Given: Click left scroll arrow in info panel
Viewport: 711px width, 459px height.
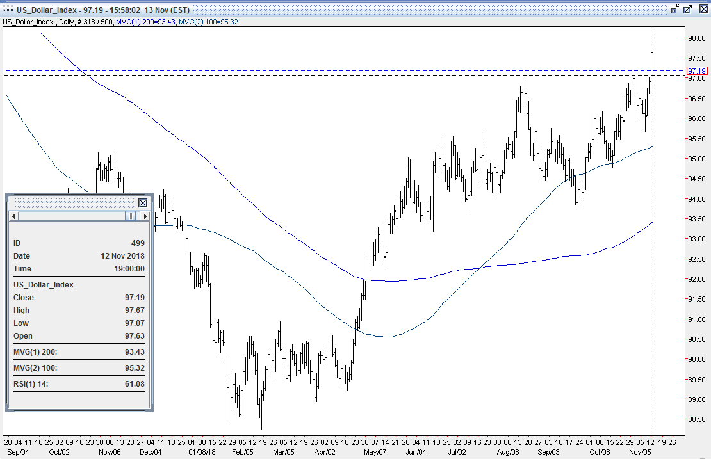Looking at the screenshot, I should (13, 216).
